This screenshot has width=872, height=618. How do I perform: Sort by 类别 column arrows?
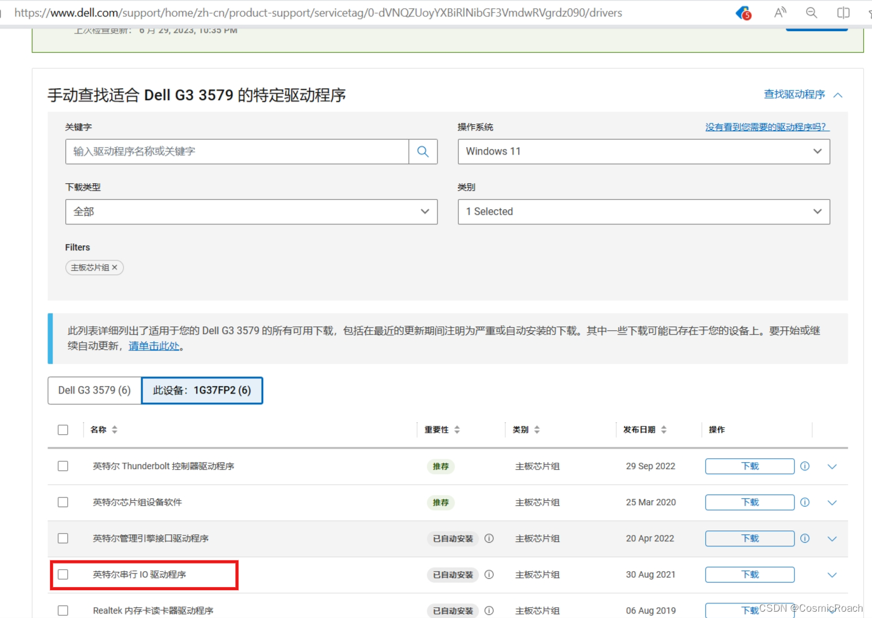coord(537,430)
